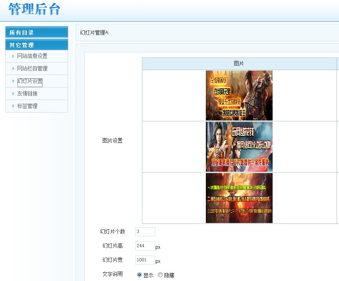The image size is (339, 281).
Task: Focus the 幻灯片高 input field
Action: (145, 246)
